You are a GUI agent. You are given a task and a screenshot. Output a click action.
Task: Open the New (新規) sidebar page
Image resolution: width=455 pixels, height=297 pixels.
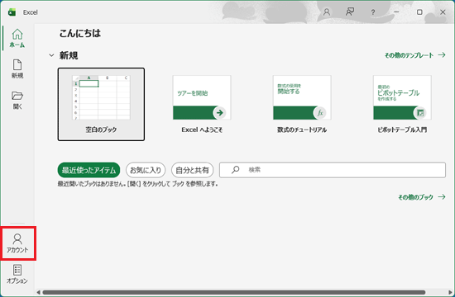pyautogui.click(x=17, y=69)
